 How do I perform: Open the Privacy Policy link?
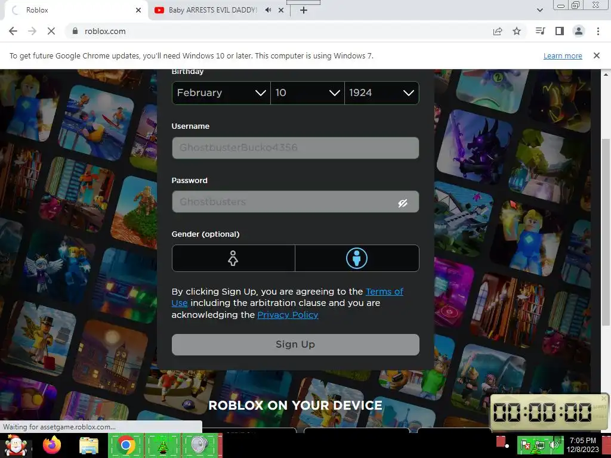coord(288,315)
